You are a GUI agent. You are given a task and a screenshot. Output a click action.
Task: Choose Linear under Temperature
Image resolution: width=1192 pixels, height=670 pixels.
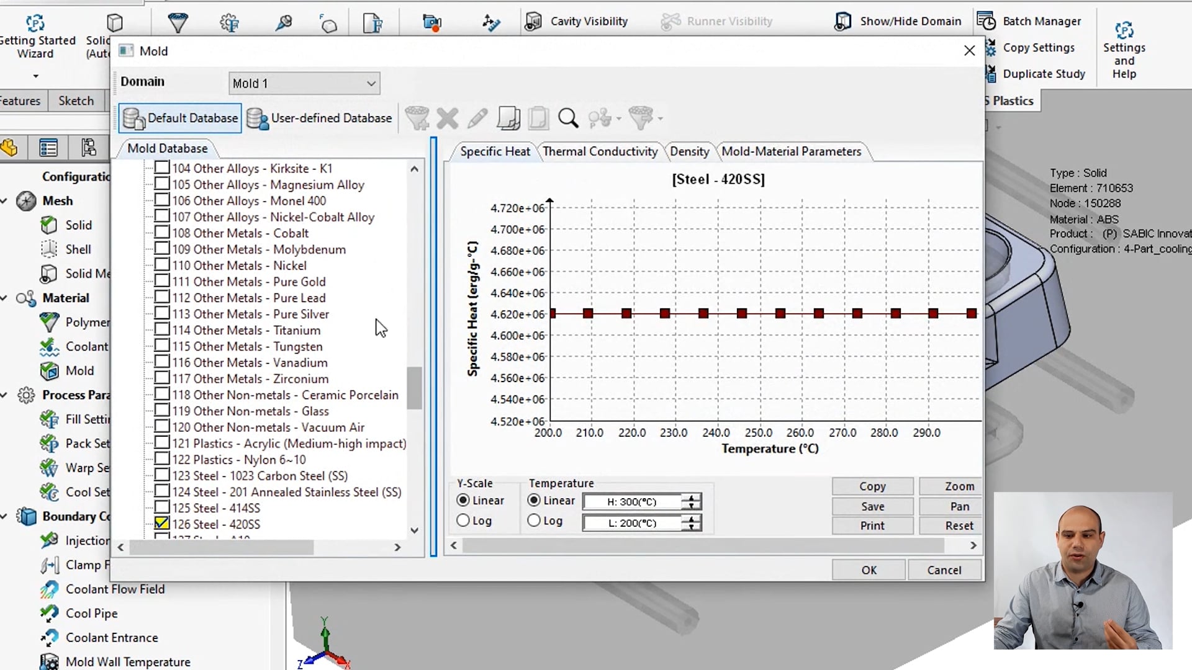pos(535,500)
